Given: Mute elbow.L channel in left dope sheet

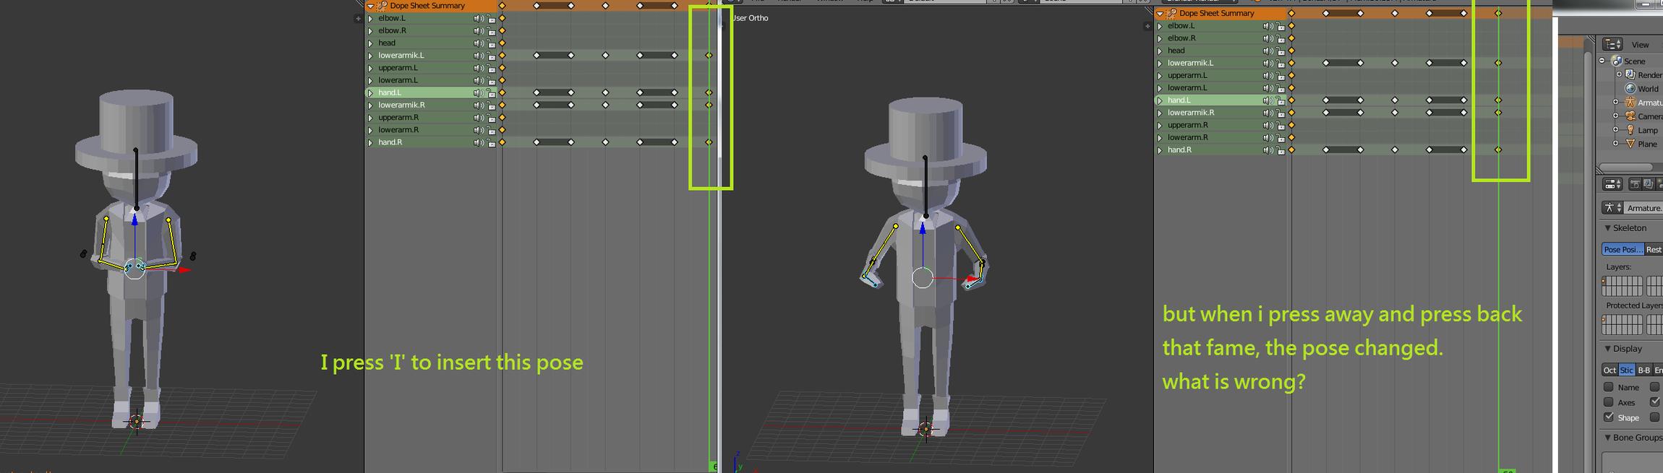Looking at the screenshot, I should [x=478, y=18].
